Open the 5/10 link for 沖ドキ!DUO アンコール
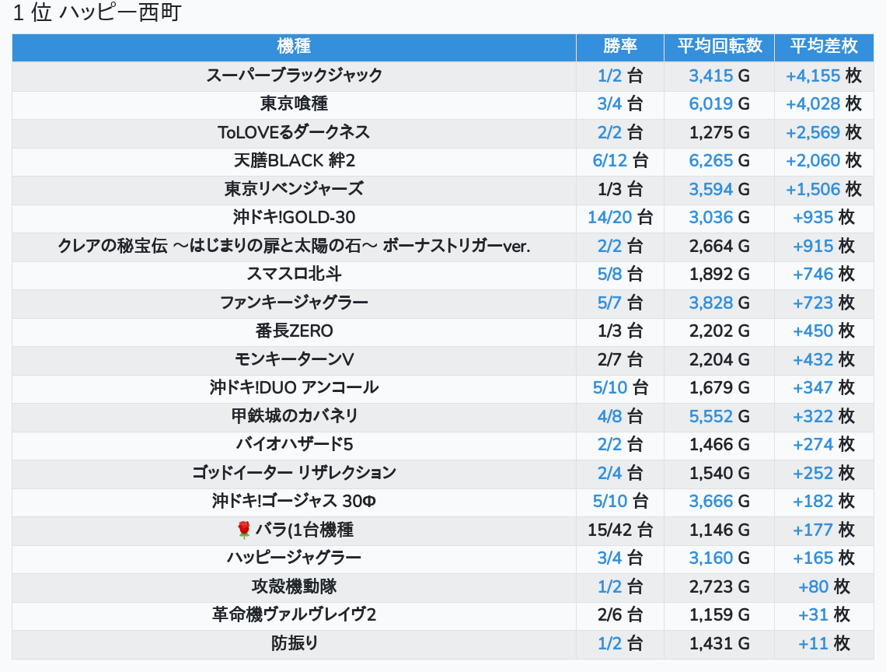Image resolution: width=886 pixels, height=672 pixels. click(609, 388)
